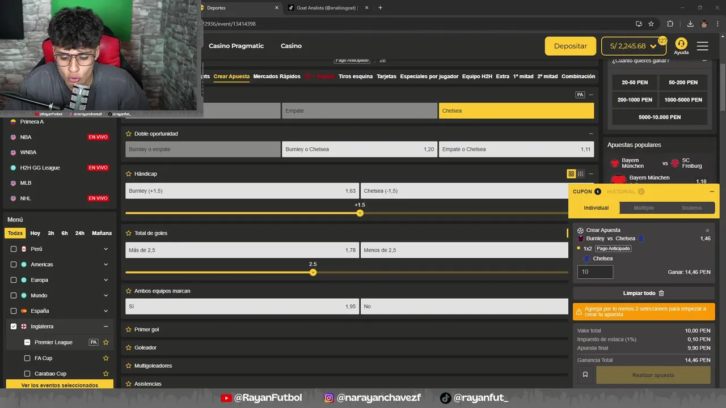Switch Hándicap to grid view icon
The height and width of the screenshot is (408, 726).
point(571,174)
